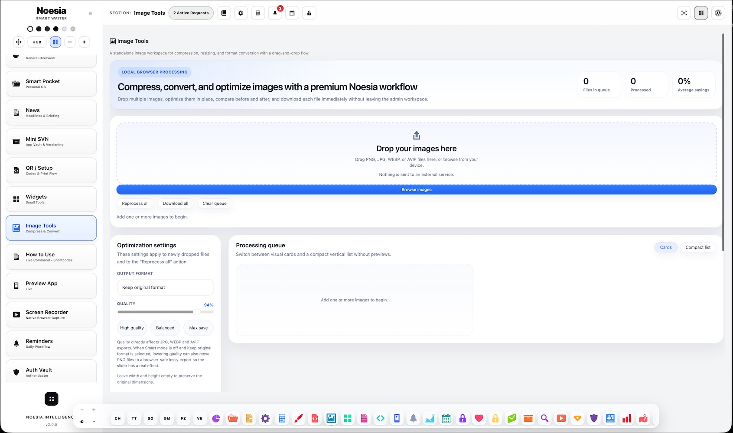The height and width of the screenshot is (433, 733).
Task: Click the purple magnifier search icon in the dock
Action: point(544,418)
